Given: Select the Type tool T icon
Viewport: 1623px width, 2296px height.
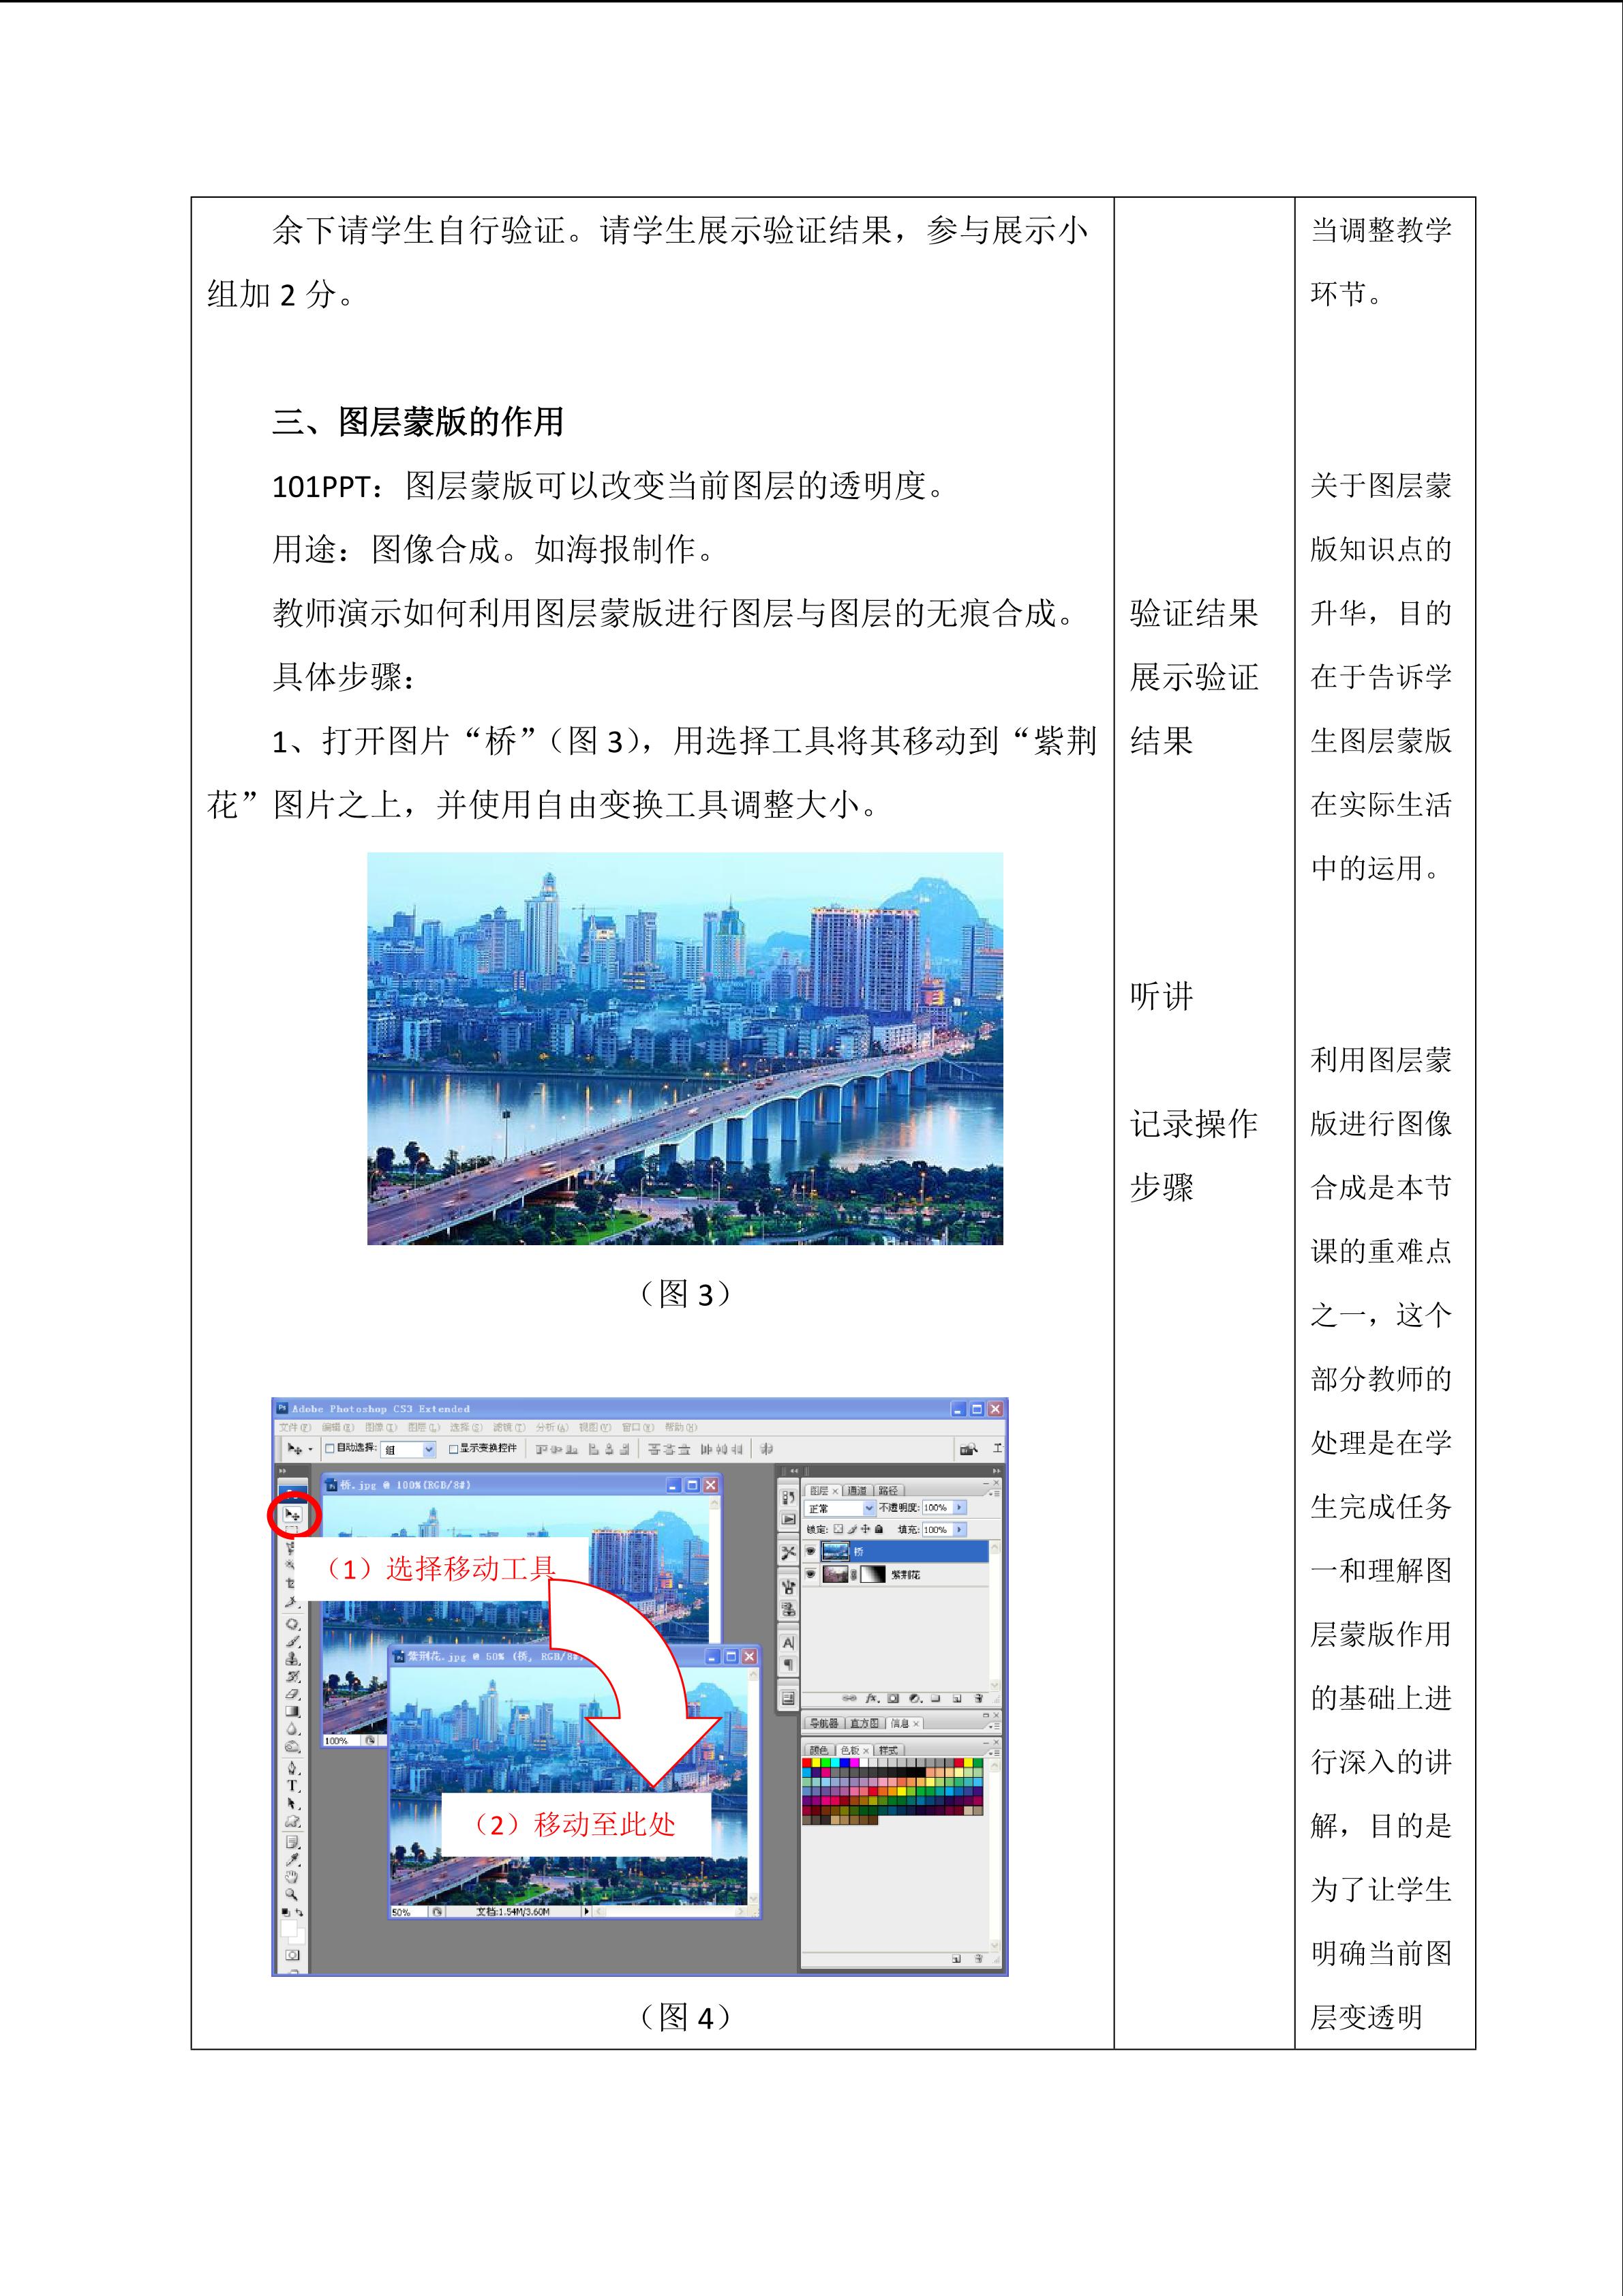Looking at the screenshot, I should click(293, 1785).
